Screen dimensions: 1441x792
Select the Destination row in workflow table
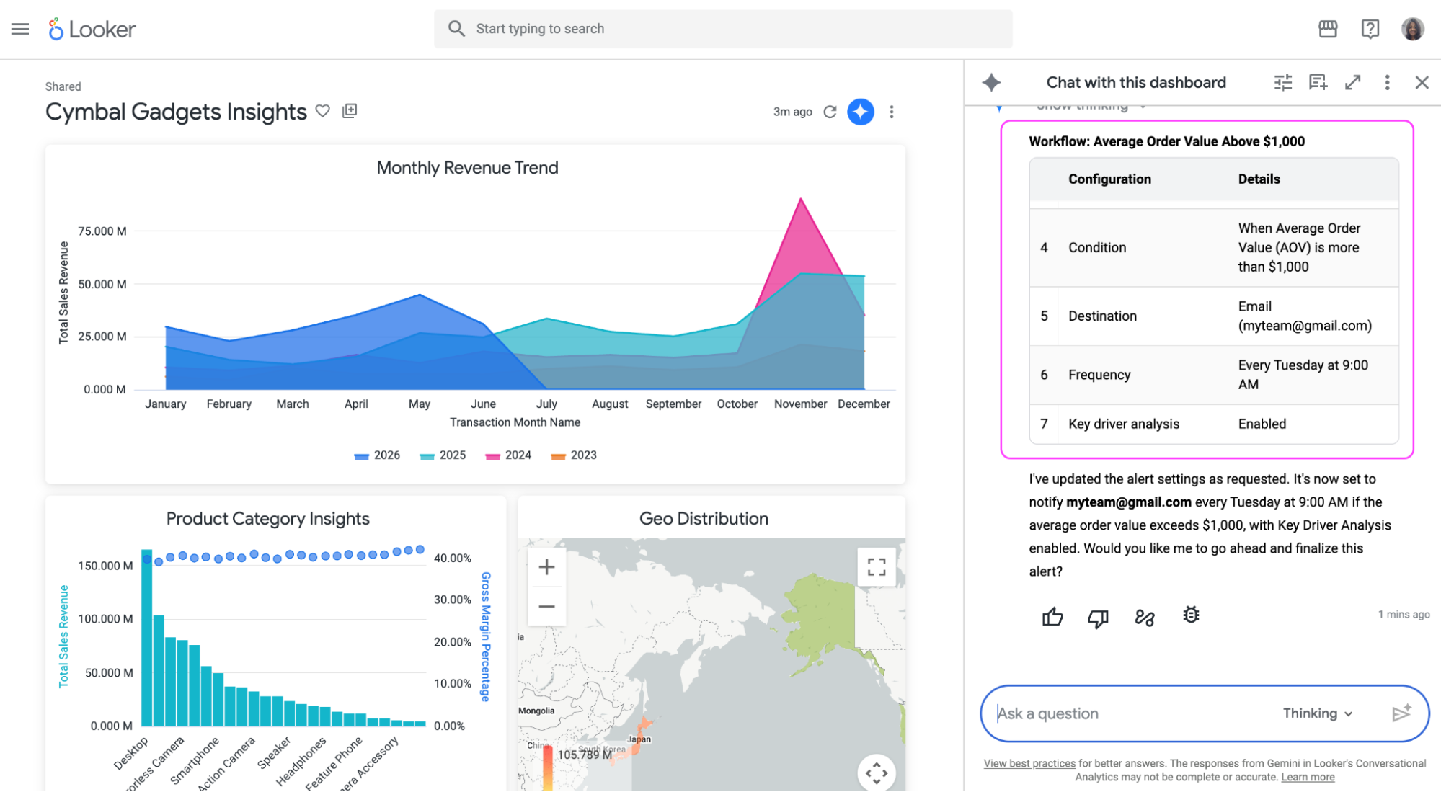coord(1214,316)
